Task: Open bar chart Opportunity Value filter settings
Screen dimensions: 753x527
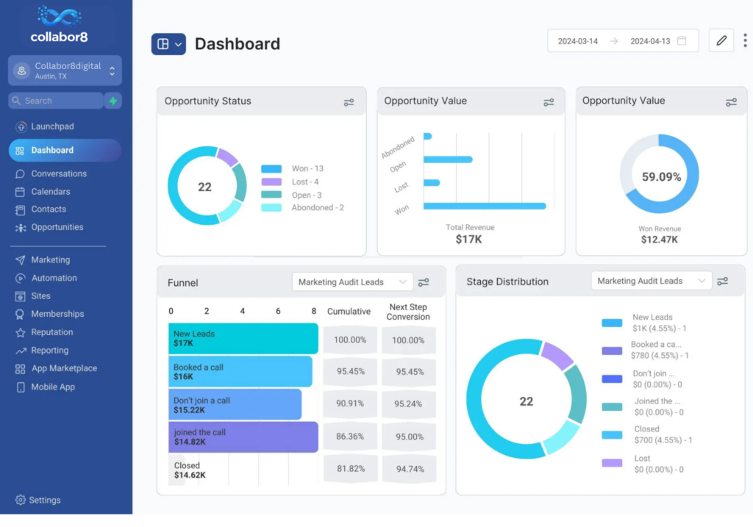Action: 549,102
